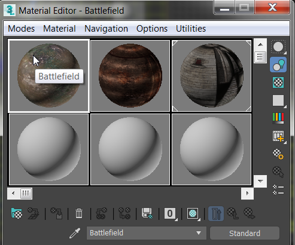The width and height of the screenshot is (295, 245).
Task: Click the Make Preview film icon
Action: (278, 136)
